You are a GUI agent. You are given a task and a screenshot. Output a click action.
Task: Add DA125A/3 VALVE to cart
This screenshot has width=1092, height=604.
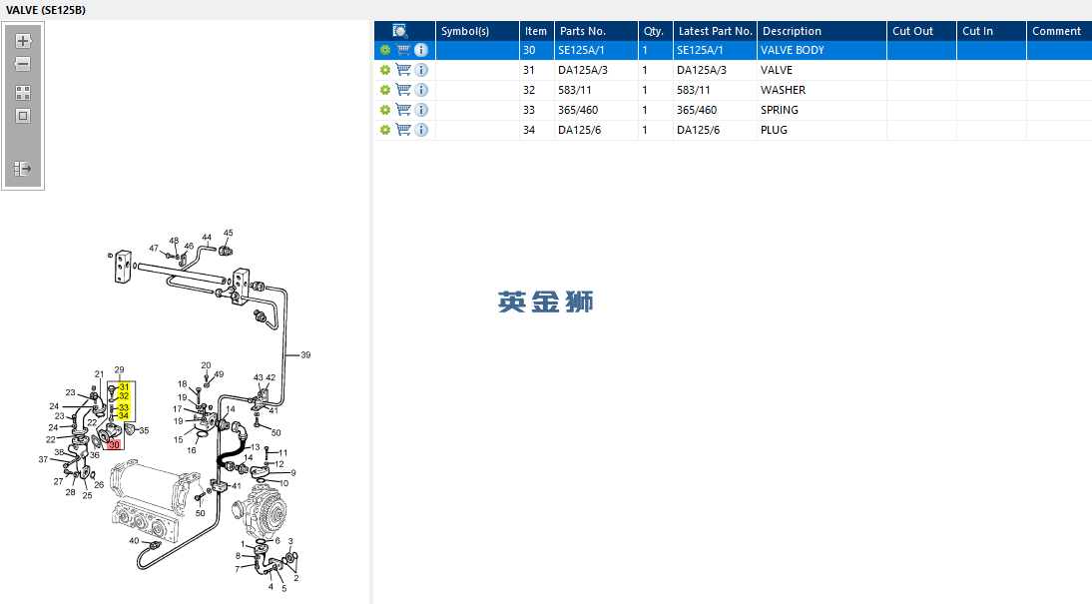[x=403, y=70]
